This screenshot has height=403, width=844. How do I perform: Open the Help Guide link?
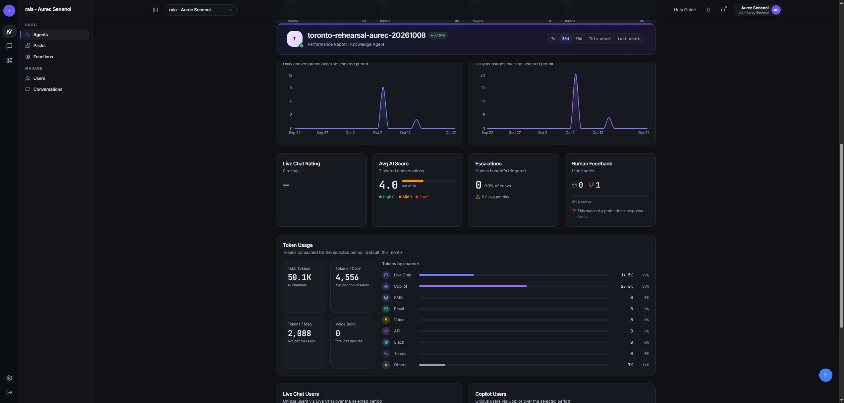point(684,10)
